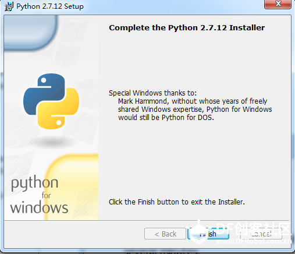Click the DF community cube watermark icon
The image size is (295, 254).
198,232
